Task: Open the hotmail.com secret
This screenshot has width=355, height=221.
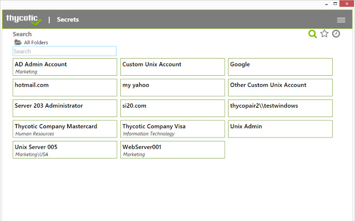Action: point(65,87)
